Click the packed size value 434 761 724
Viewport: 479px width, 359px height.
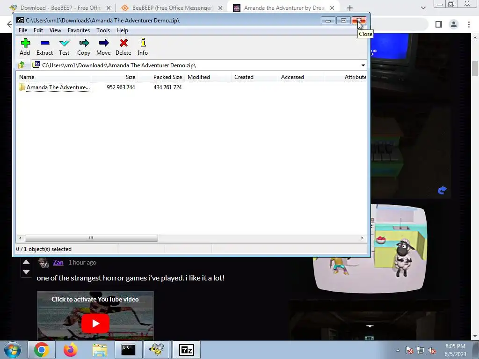click(167, 87)
